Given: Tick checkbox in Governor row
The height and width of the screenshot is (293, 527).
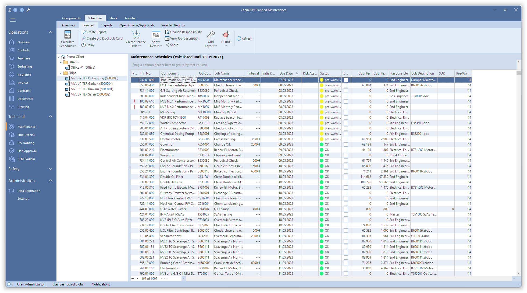Looking at the screenshot, I should pyautogui.click(x=346, y=144).
